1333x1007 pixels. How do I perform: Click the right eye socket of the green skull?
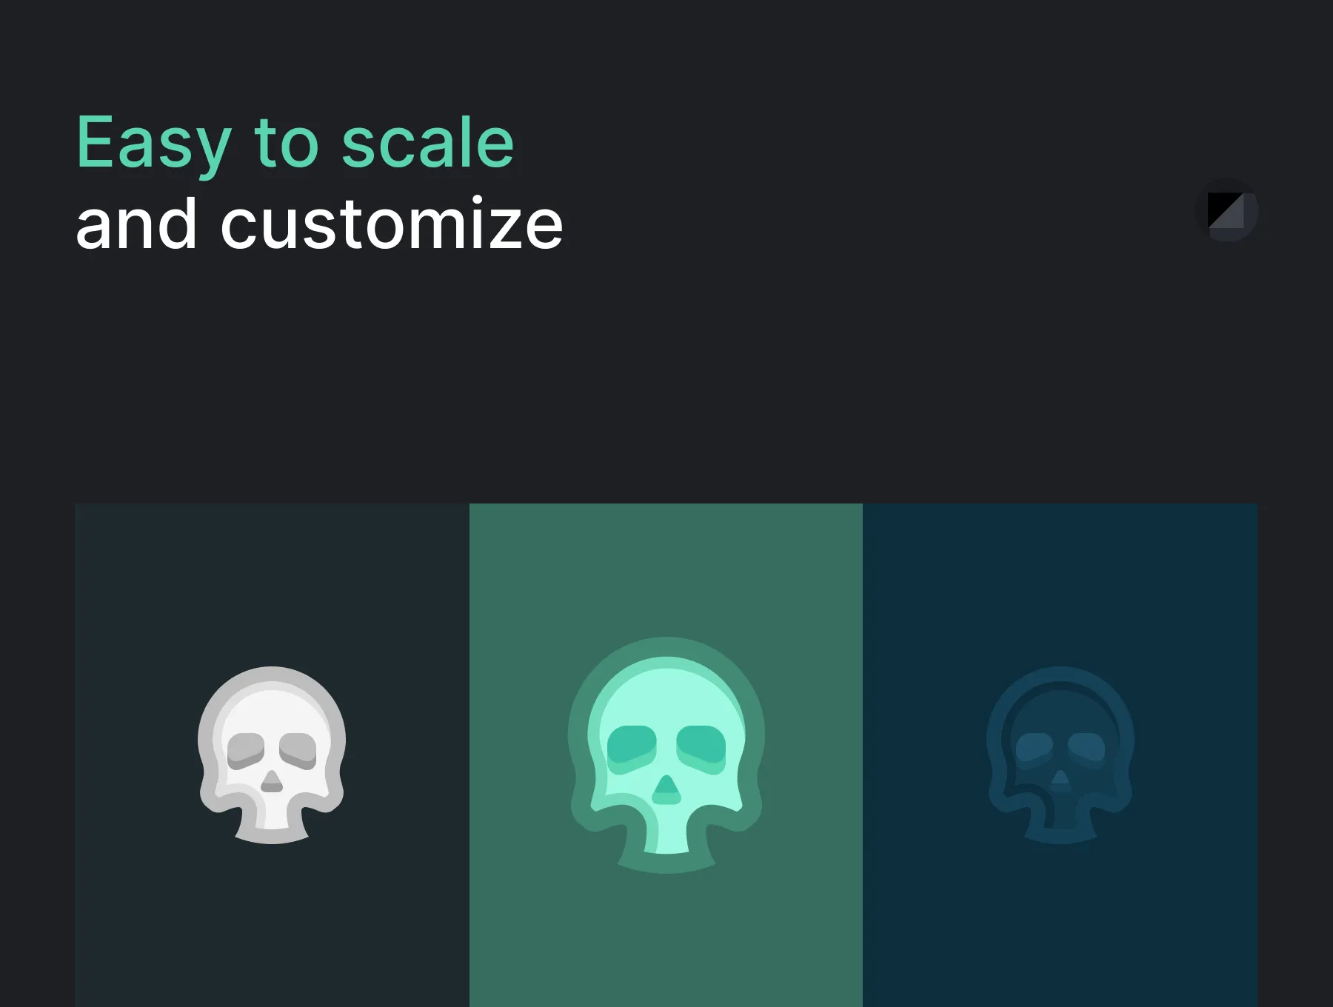tap(701, 749)
